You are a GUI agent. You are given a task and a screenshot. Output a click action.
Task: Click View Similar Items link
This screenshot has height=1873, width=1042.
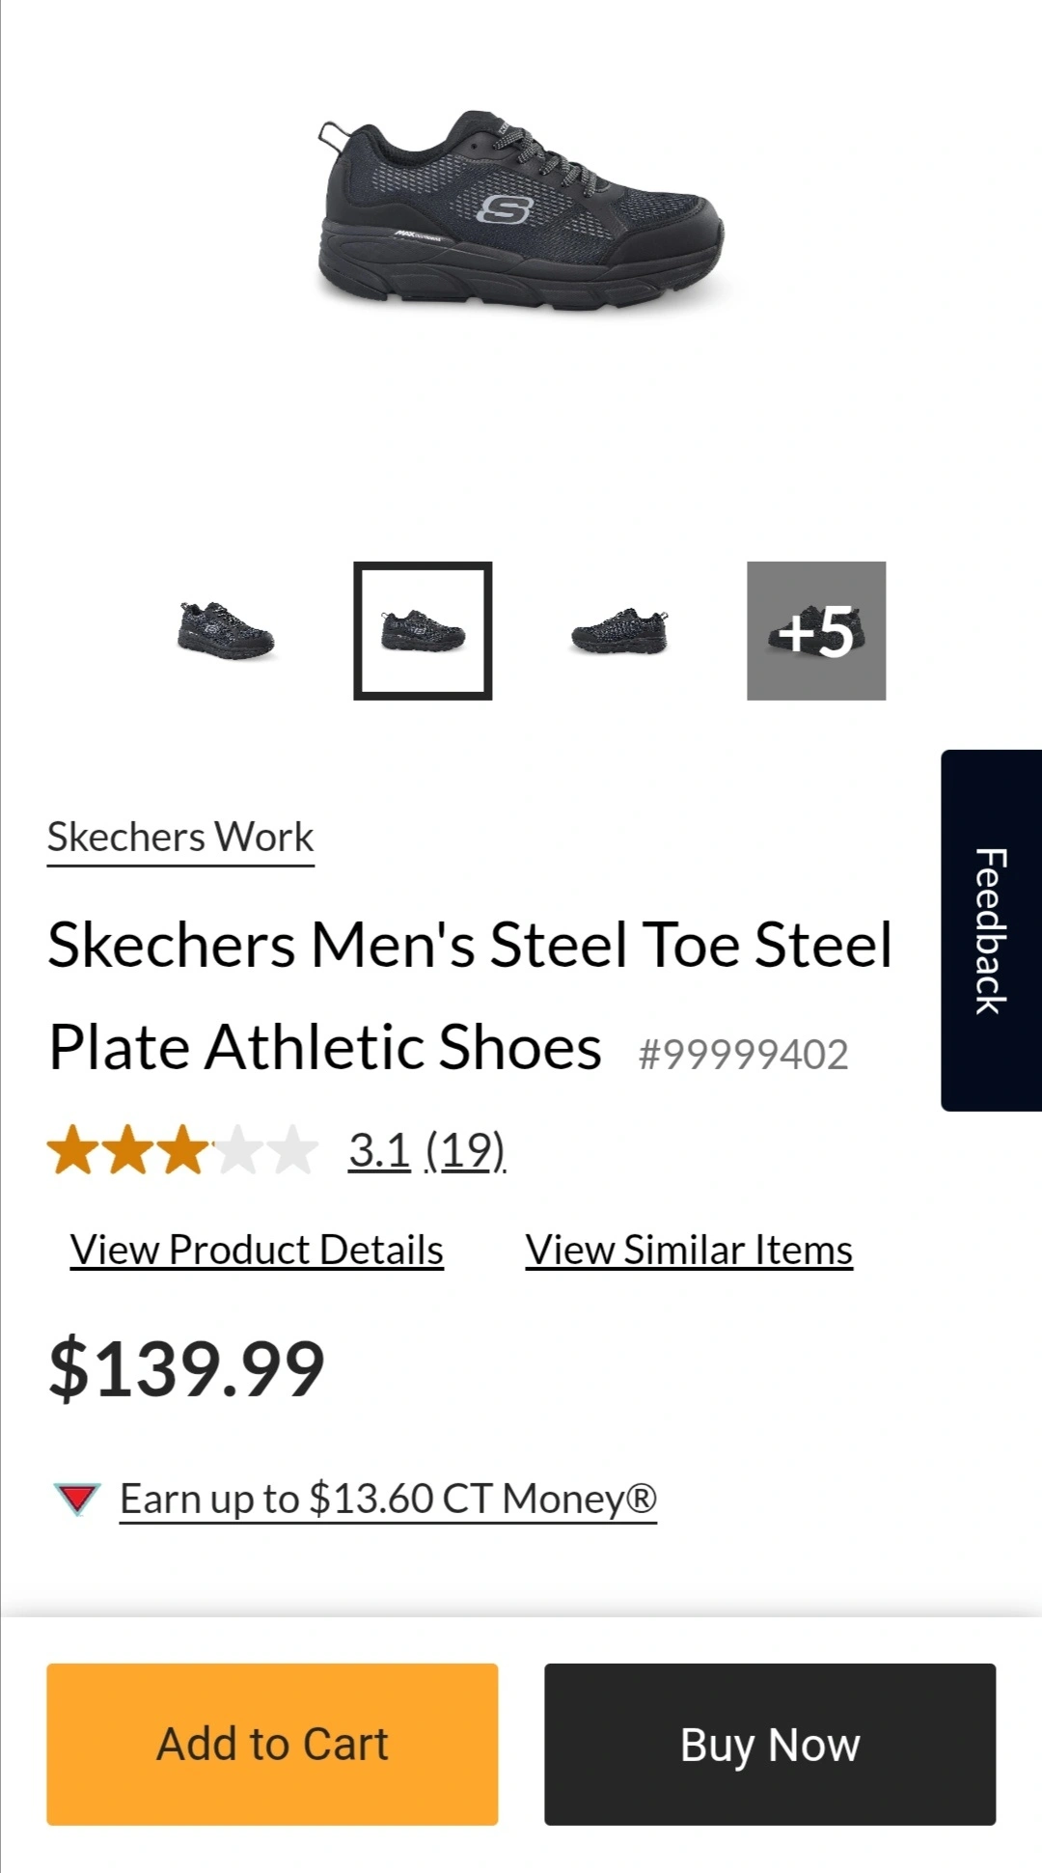point(689,1251)
